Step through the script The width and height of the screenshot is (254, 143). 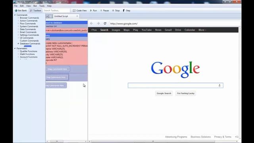click(x=127, y=11)
